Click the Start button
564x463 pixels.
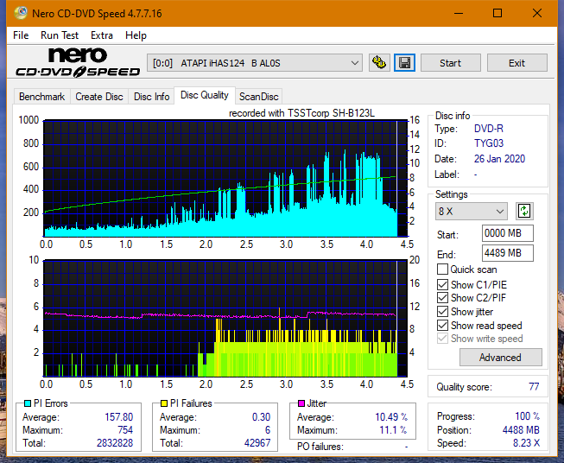coord(450,63)
